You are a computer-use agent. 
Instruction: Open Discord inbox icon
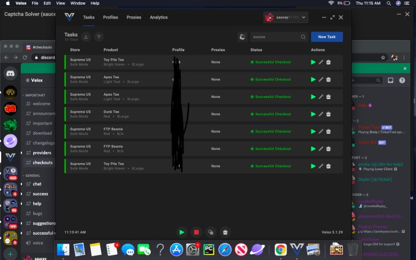tap(391, 80)
